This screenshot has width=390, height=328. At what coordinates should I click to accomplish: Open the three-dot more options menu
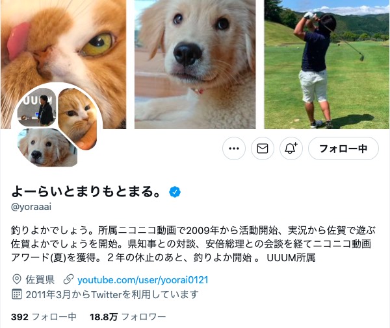pyautogui.click(x=234, y=148)
